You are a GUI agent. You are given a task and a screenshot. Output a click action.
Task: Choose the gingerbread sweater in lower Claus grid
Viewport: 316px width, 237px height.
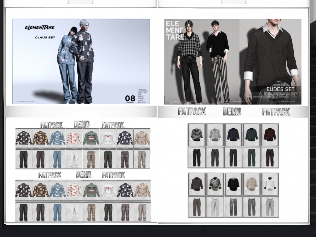[40, 190]
